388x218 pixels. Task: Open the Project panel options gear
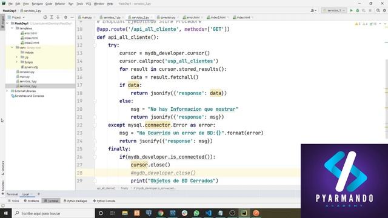pos(65,18)
